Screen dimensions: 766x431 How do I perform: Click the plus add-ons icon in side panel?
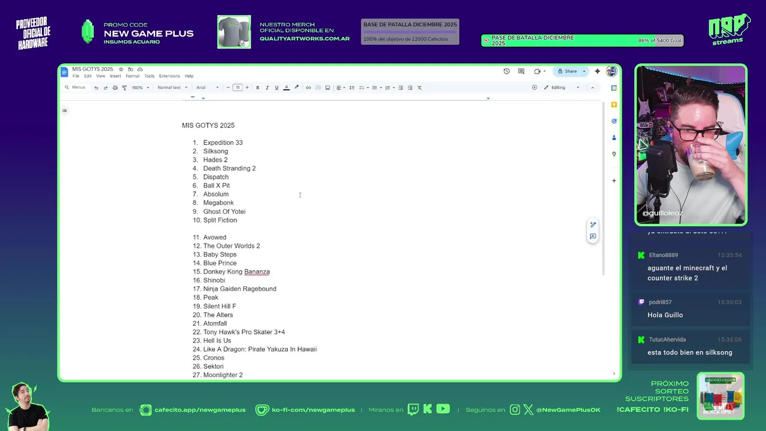click(x=614, y=181)
